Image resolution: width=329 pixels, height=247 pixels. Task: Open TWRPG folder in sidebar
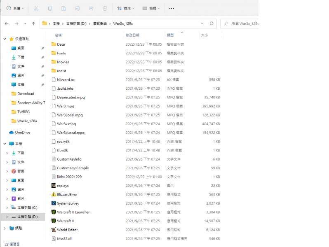pyautogui.click(x=23, y=112)
